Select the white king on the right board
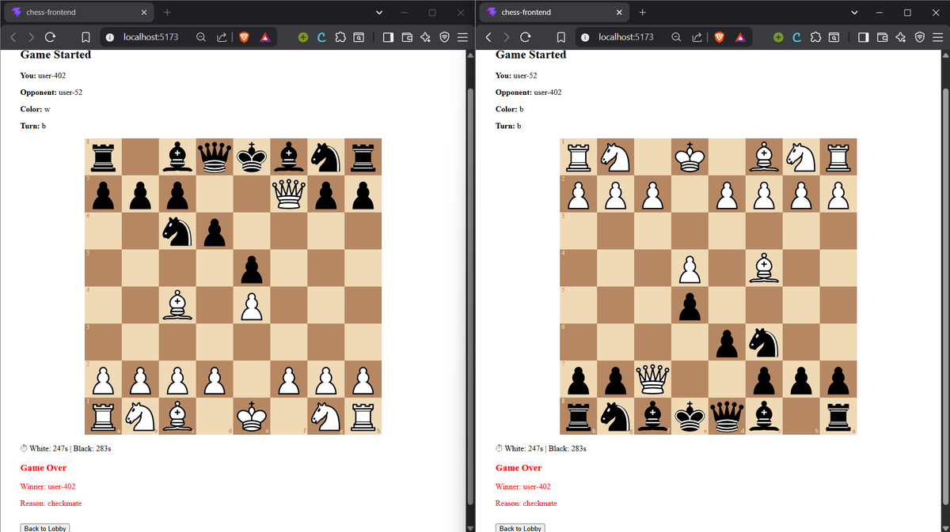 (x=690, y=157)
